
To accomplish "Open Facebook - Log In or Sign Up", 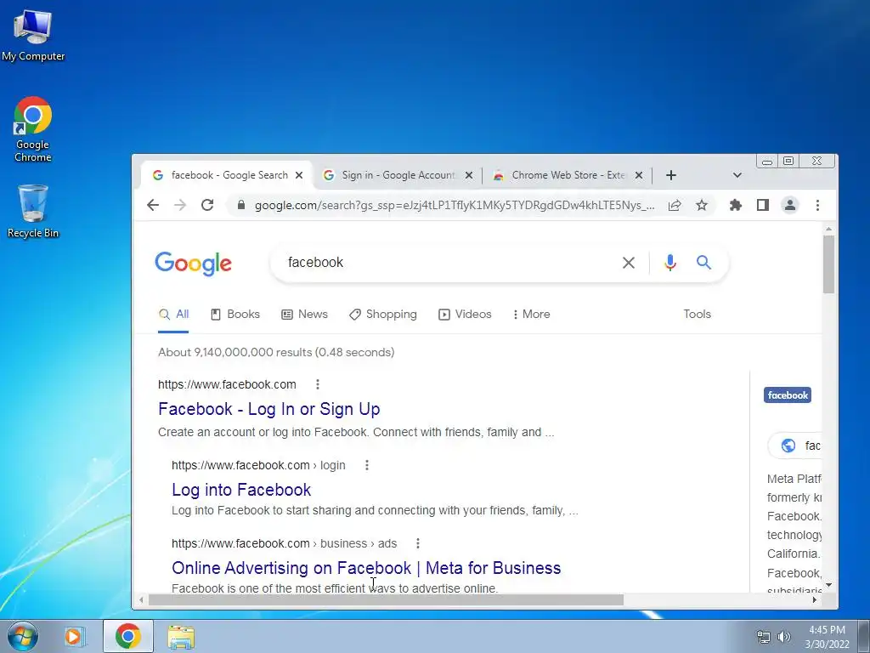I will (x=269, y=409).
